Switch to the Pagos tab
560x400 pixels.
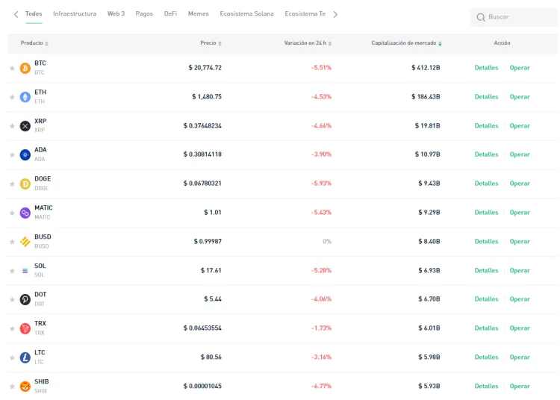tap(144, 14)
